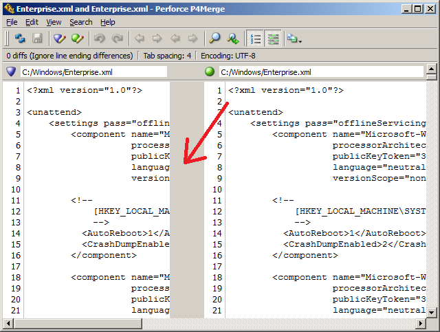Click '<unattend>' in the right pane
The image size is (440, 332).
(256, 112)
